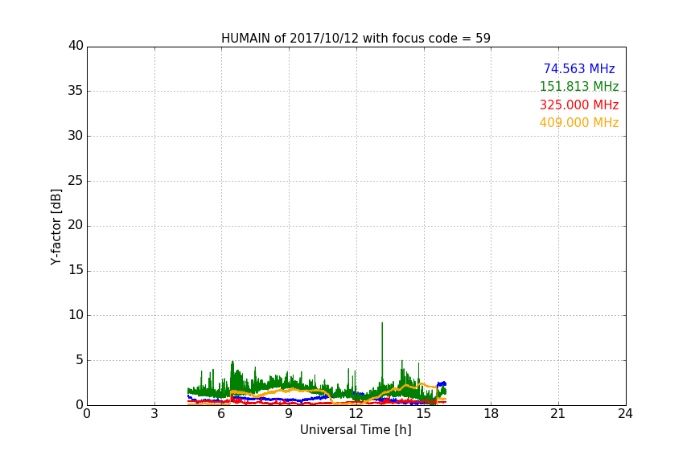Viewport: 695px width, 463px height.
Task: Select the red 325.000 MHz legend label
Action: tap(579, 105)
